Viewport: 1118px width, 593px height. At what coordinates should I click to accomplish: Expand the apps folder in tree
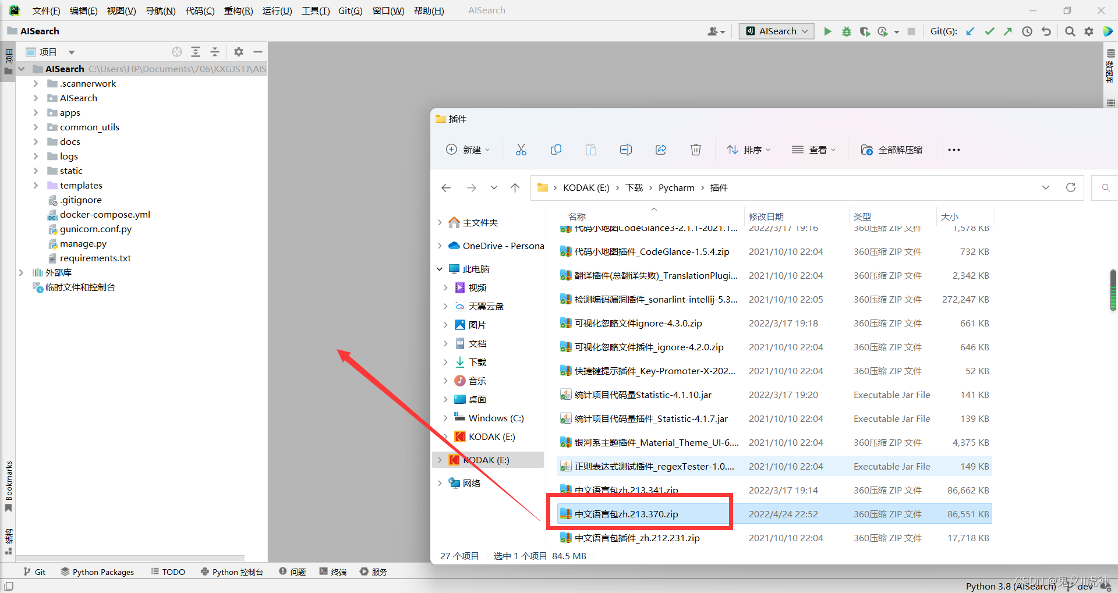point(36,112)
